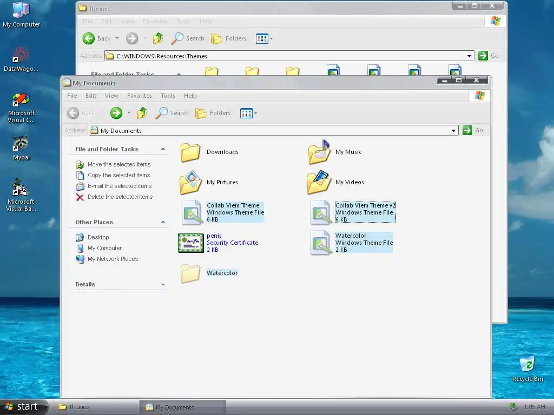Image resolution: width=554 pixels, height=415 pixels.
Task: Open the Edit menu in My Documents
Action: pos(91,96)
